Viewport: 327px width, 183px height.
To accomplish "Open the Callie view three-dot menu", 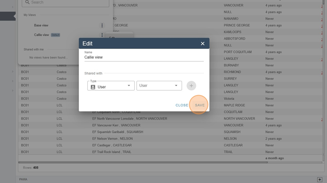I will [x=102, y=35].
